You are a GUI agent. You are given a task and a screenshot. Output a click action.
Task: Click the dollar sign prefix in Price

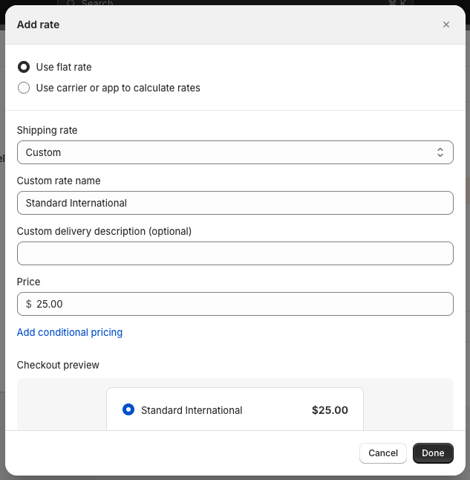(28, 304)
